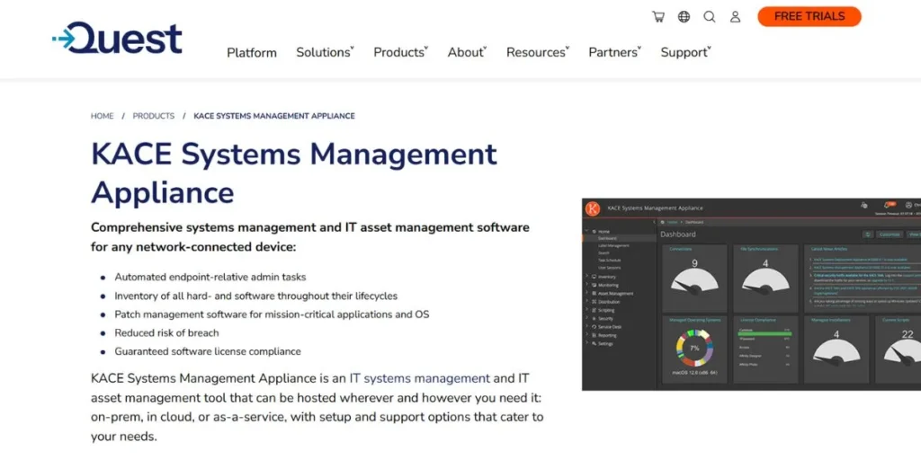
Task: Click the globe language selector icon
Action: tap(684, 16)
